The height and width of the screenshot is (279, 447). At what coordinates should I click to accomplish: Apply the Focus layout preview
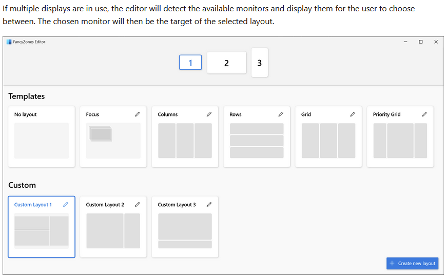113,141
